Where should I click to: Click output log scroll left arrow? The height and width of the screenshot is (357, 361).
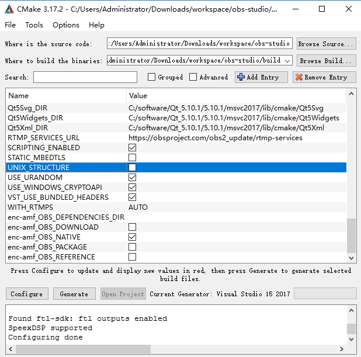[11, 349]
